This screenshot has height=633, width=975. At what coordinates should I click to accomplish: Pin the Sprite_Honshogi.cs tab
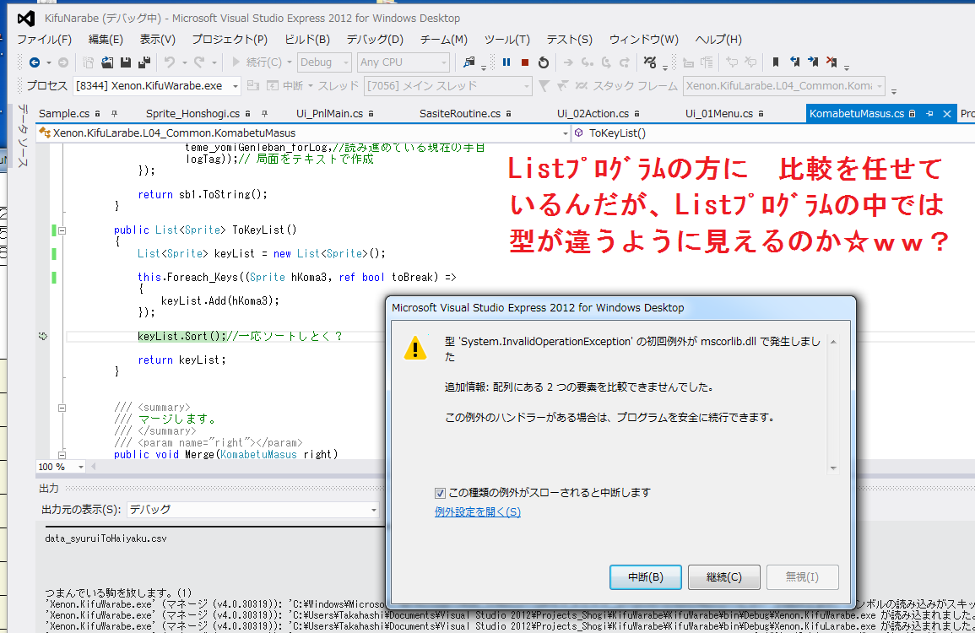[x=265, y=114]
